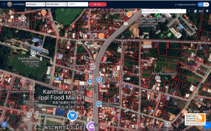Switch language to TH
The width and height of the screenshot is (211, 131).
[200, 4]
